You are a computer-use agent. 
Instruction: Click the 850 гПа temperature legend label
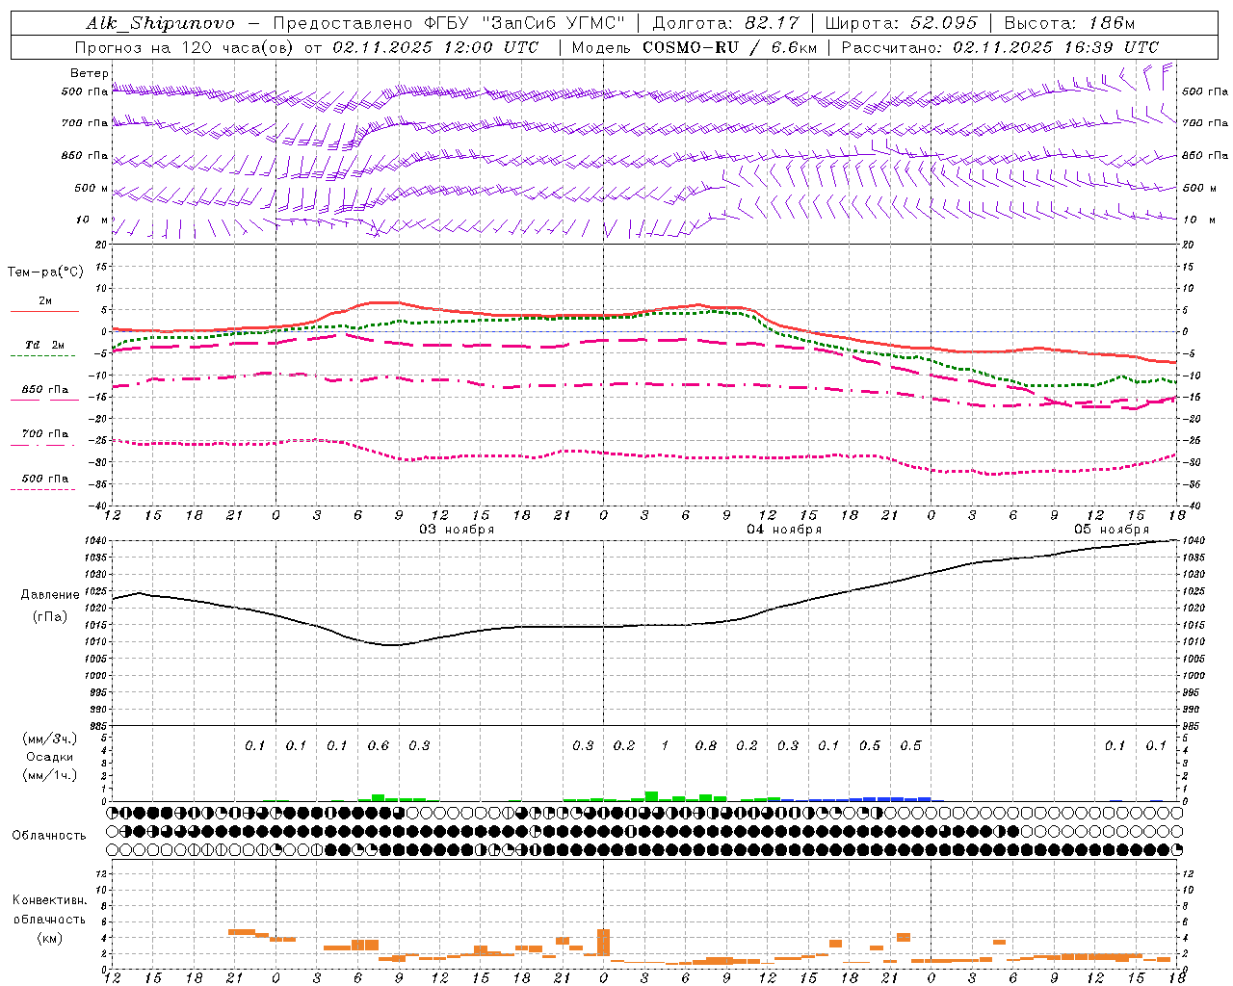45,389
